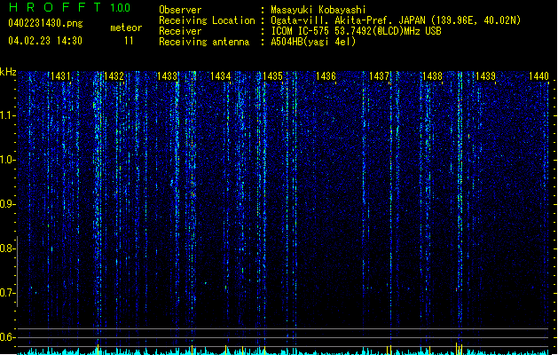Click the ICOM IC-575 receiver value
Screen dimensions: 558x355
(x=356, y=31)
